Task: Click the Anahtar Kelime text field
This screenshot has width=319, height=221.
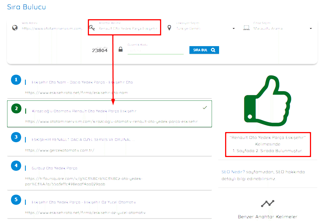Action: click(128, 29)
